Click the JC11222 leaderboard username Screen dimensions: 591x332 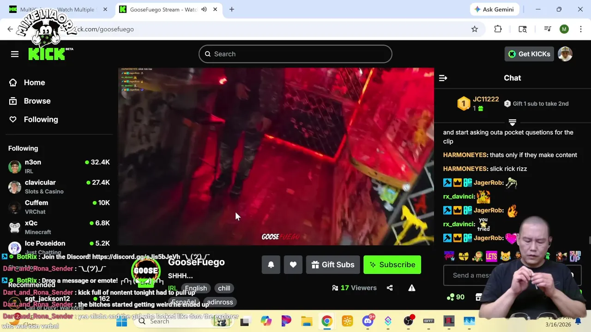pyautogui.click(x=486, y=99)
